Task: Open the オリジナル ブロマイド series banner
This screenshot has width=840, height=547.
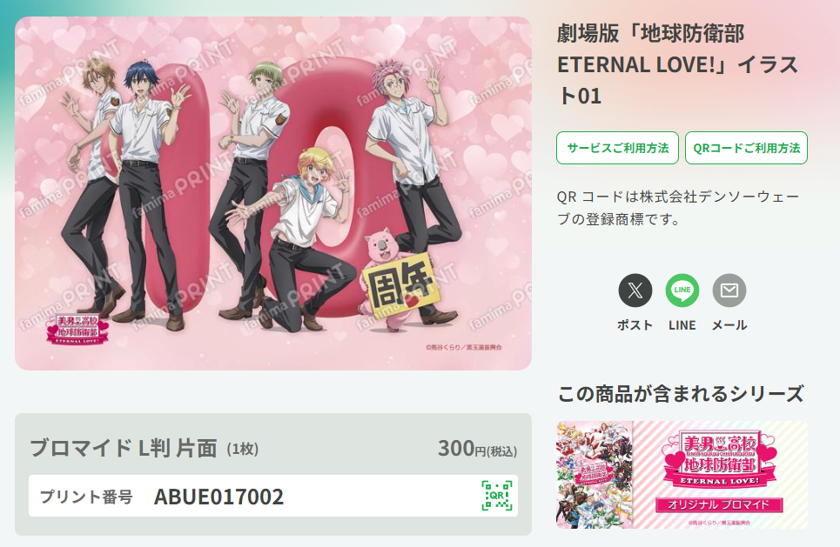Action: pos(682,475)
